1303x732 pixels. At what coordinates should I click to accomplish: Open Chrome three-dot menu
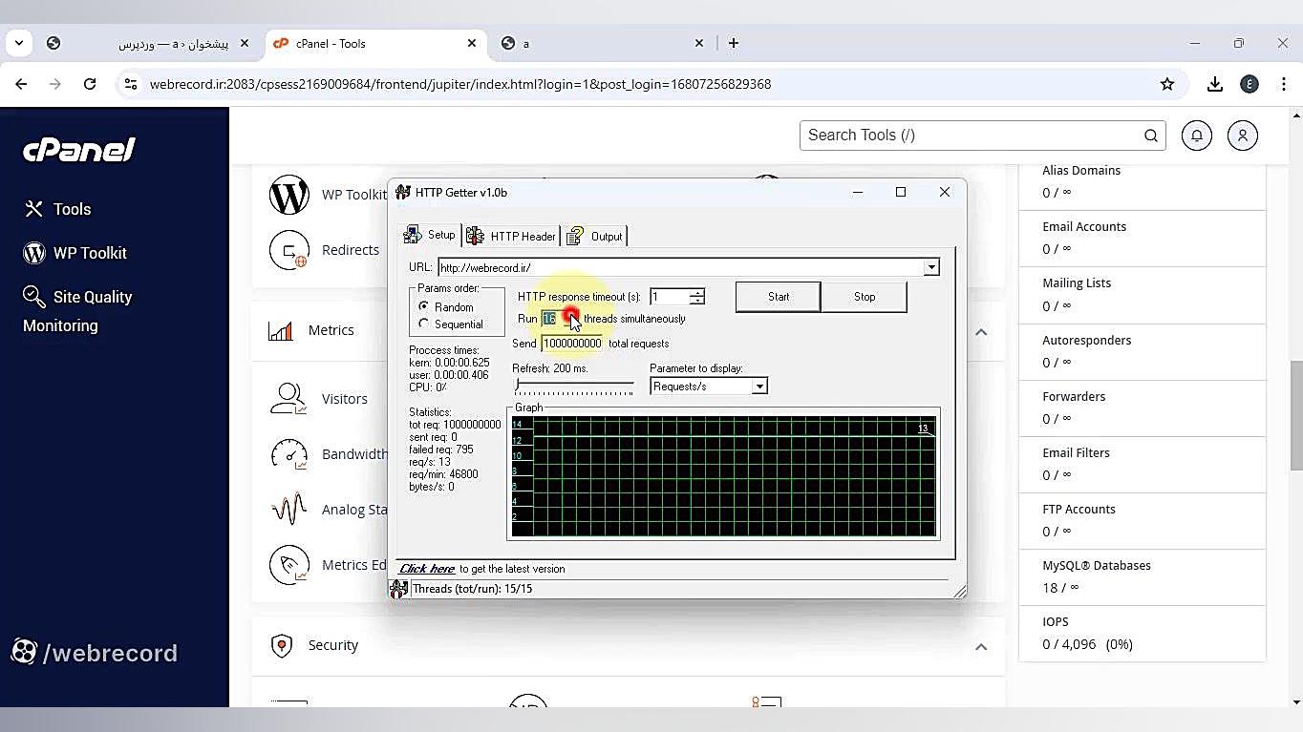[x=1284, y=84]
